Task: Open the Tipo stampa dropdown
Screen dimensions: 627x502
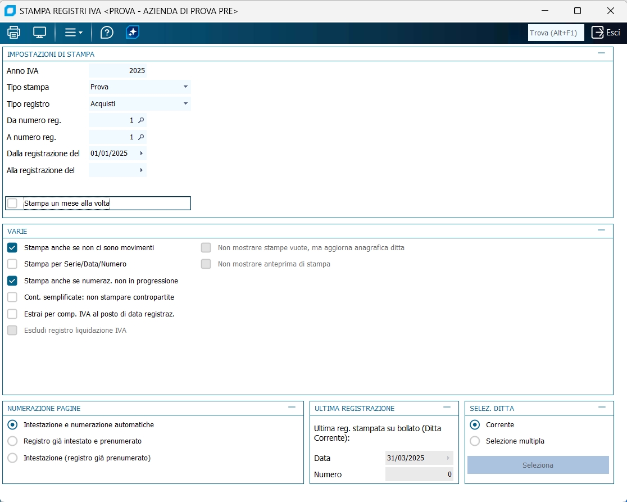Action: (x=185, y=87)
